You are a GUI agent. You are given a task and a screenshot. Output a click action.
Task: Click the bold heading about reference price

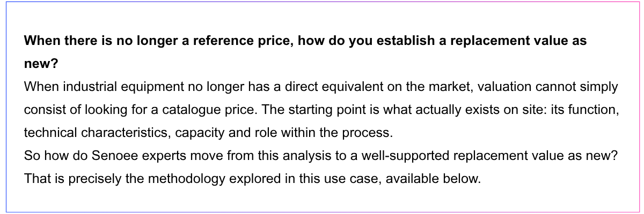coord(305,52)
